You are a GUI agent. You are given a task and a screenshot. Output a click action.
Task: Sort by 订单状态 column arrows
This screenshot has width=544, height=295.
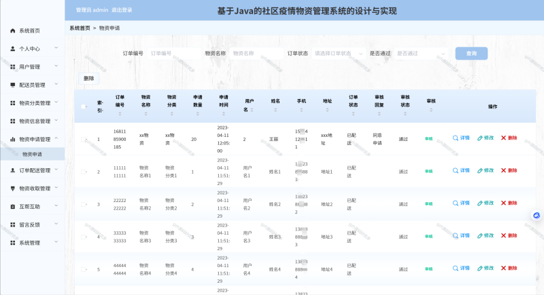click(x=353, y=113)
